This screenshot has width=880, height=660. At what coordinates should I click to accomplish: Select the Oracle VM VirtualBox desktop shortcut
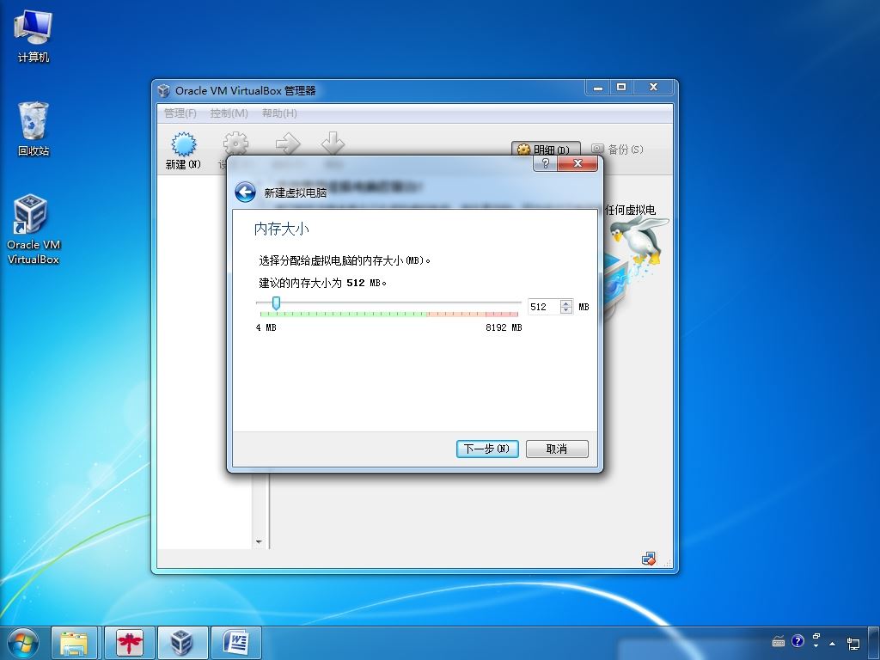(34, 229)
